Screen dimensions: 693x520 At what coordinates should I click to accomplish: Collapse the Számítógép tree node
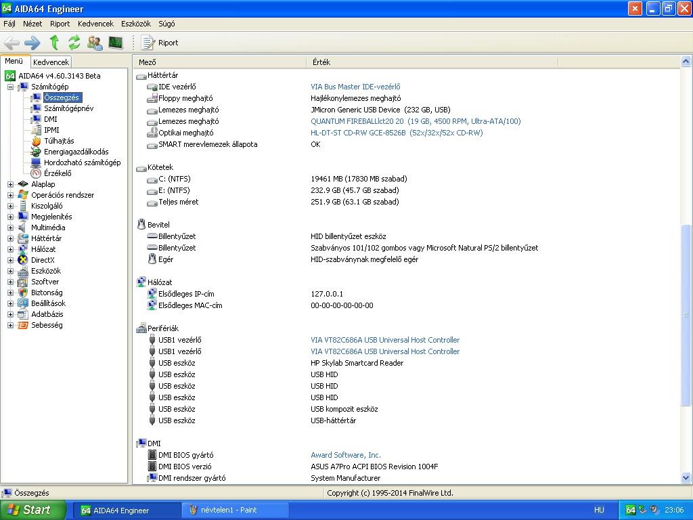[11, 87]
